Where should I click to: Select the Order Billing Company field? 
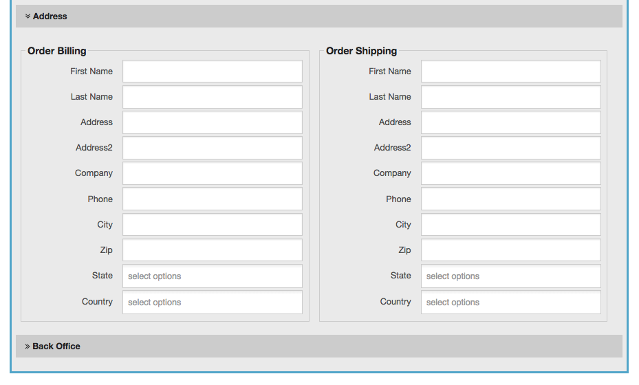point(213,173)
